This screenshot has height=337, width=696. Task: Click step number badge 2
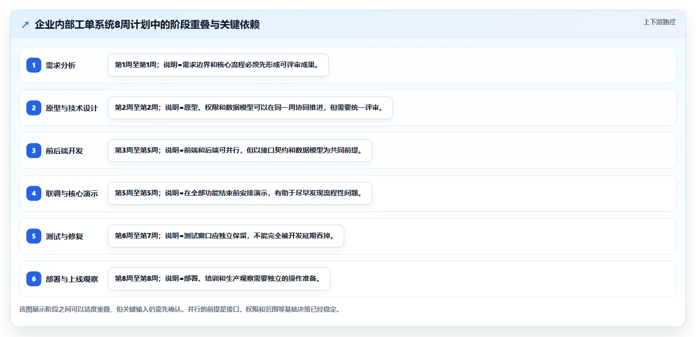click(x=34, y=108)
